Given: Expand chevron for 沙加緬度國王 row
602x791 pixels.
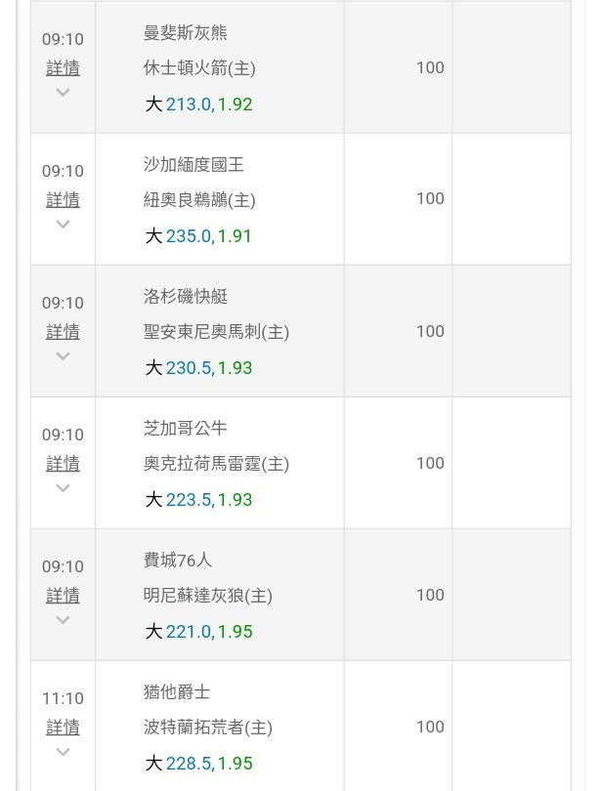Looking at the screenshot, I should point(63,224).
